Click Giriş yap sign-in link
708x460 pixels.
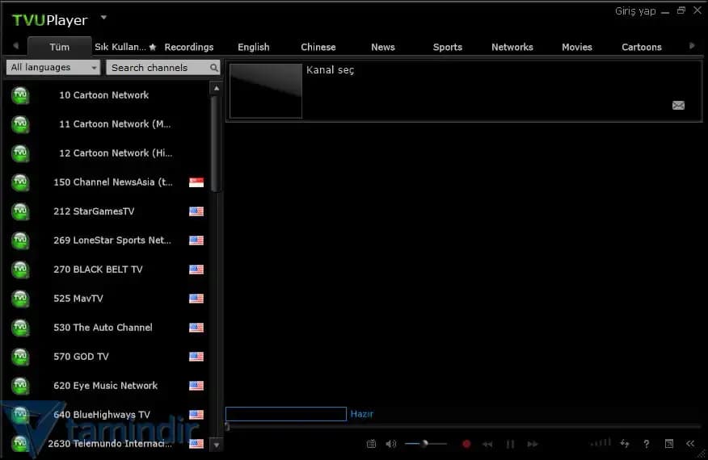635,11
